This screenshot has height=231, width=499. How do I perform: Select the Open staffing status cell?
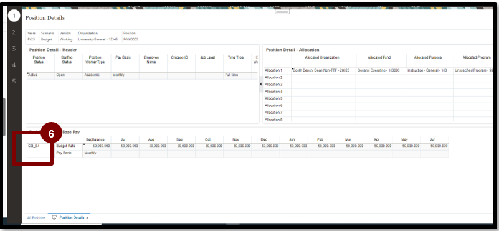tap(69, 75)
